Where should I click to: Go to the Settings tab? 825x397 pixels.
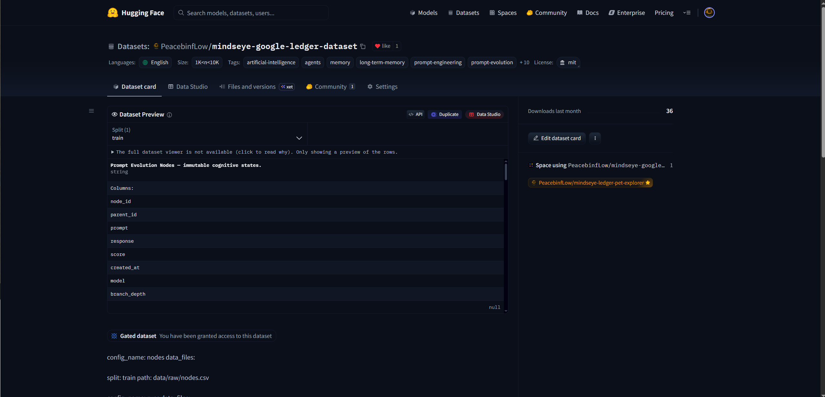pyautogui.click(x=382, y=87)
